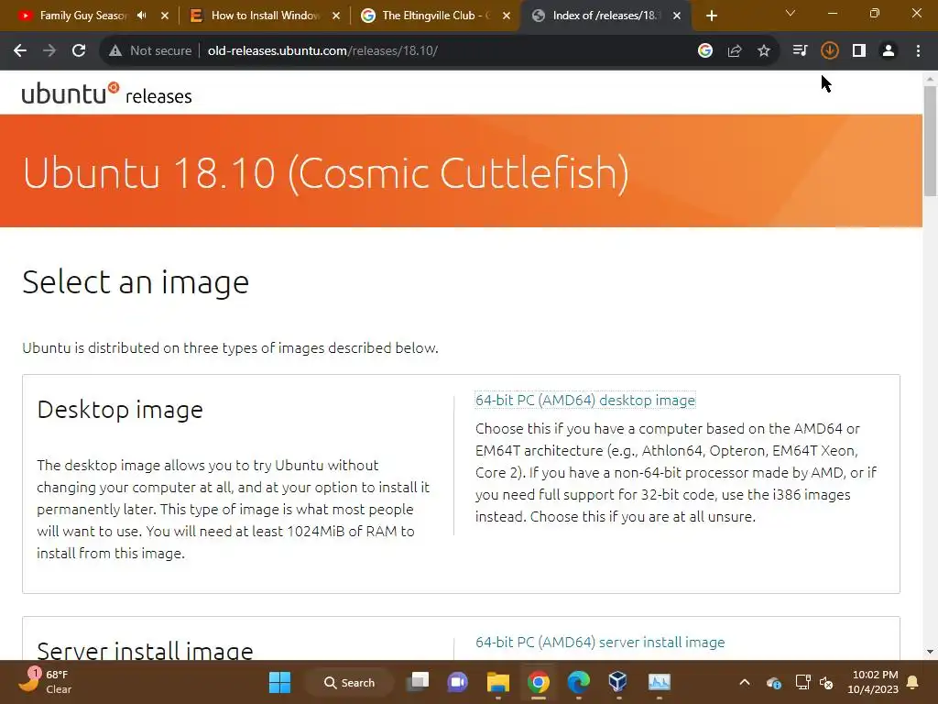Open a new tab
The width and height of the screenshot is (938, 704).
[711, 16]
